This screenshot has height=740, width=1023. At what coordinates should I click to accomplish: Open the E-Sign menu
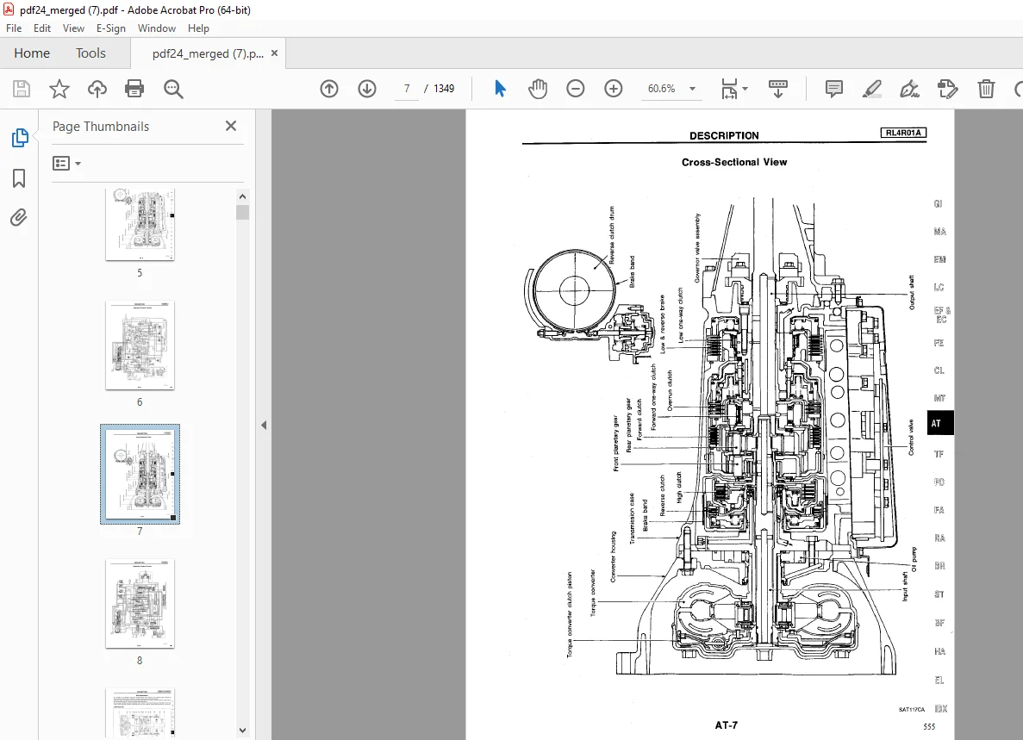[x=111, y=28]
